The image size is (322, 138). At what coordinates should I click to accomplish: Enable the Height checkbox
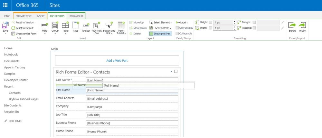click(x=211, y=23)
